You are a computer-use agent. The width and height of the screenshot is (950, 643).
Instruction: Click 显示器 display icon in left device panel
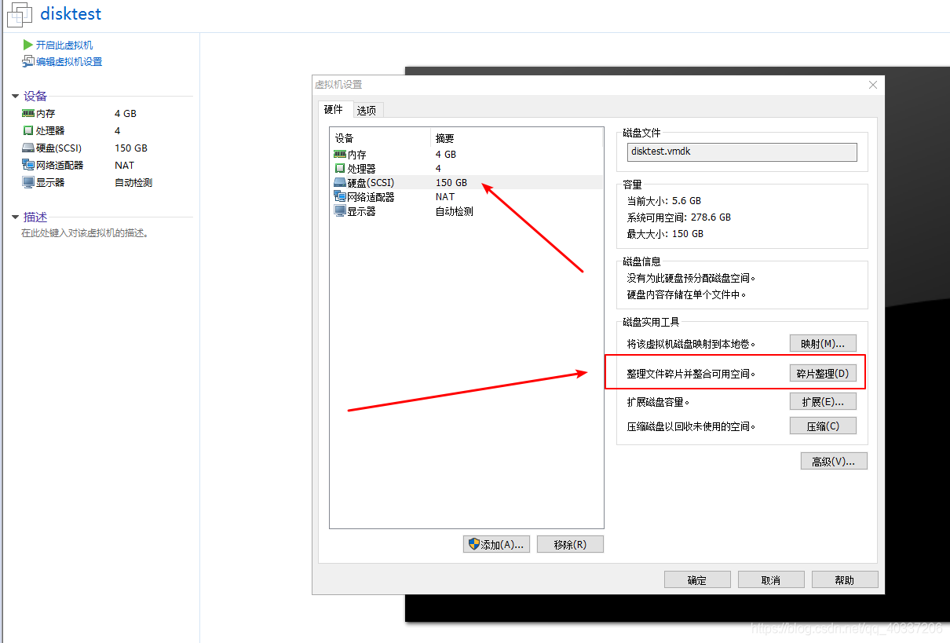28,183
